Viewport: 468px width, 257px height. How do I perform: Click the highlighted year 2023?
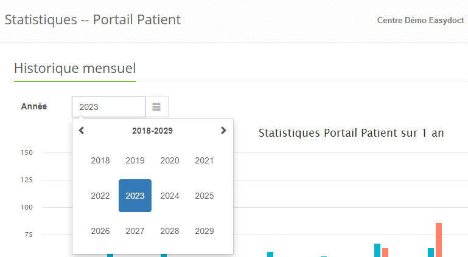tap(135, 196)
